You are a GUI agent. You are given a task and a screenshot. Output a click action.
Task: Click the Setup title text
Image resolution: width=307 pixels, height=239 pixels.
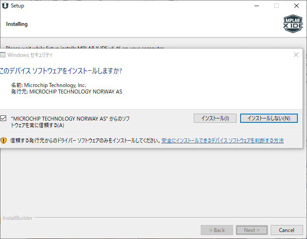coord(17,6)
